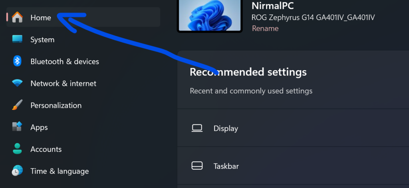Open the Display recommended setting
This screenshot has width=409, height=188.
pos(226,128)
